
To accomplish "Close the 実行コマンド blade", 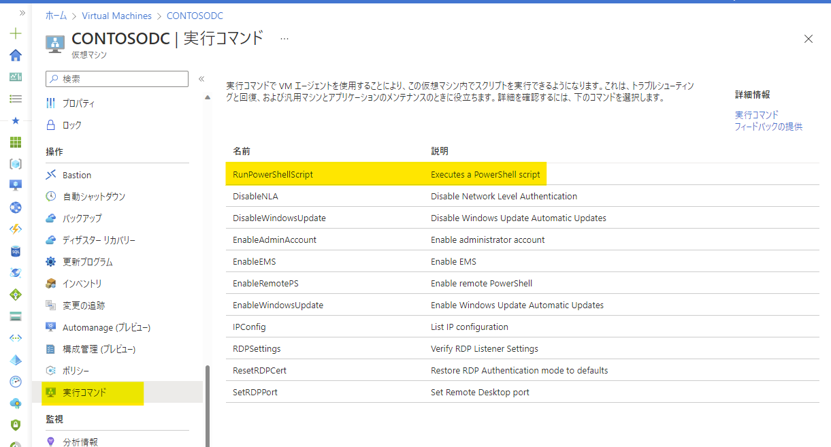I will point(809,39).
